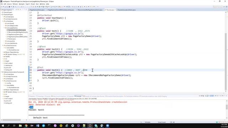
Task: Open the Source menu
Action: pyautogui.click(x=10, y=4)
